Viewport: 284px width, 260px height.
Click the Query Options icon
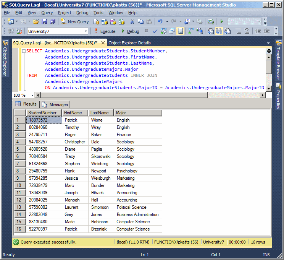[172, 31]
